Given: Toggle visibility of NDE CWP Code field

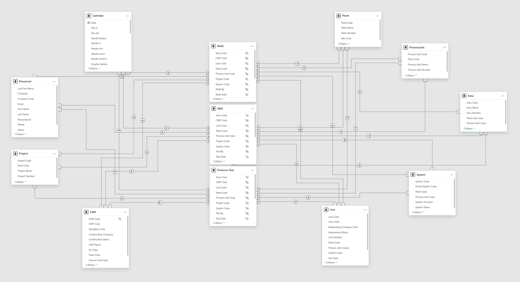Looking at the screenshot, I should point(247,121).
